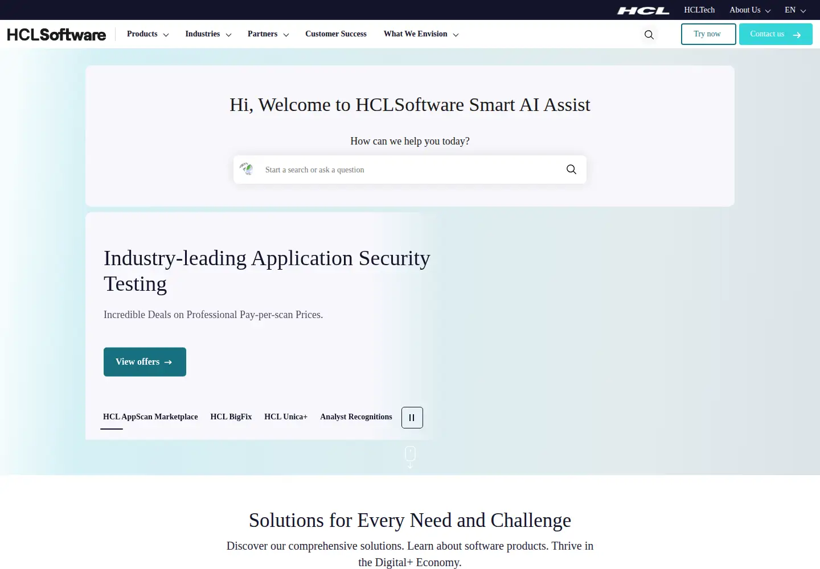Open the HCLTech link
The image size is (820, 569).
tap(699, 10)
